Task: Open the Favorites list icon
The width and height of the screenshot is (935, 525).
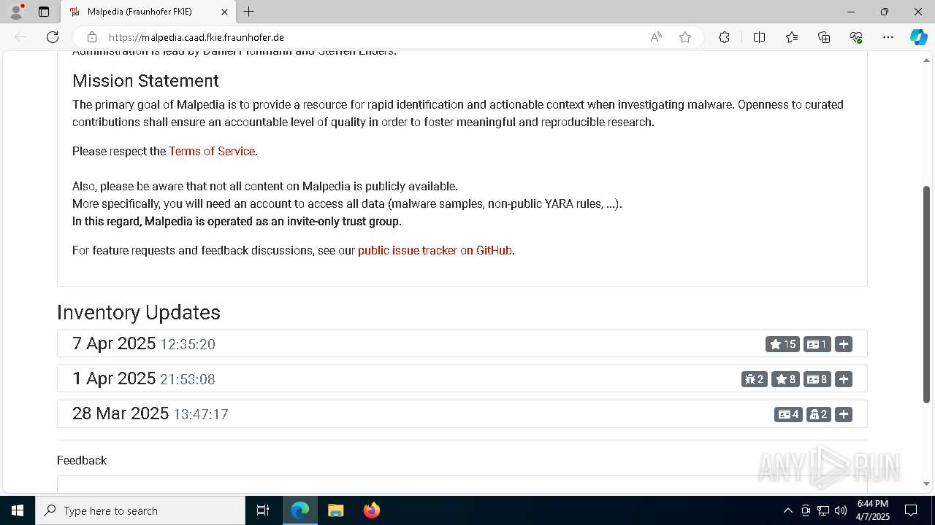Action: click(792, 37)
